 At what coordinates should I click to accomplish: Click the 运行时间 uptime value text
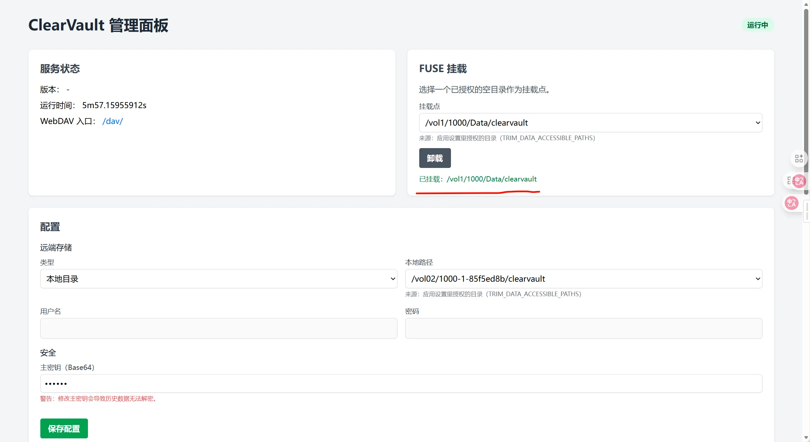pyautogui.click(x=114, y=105)
